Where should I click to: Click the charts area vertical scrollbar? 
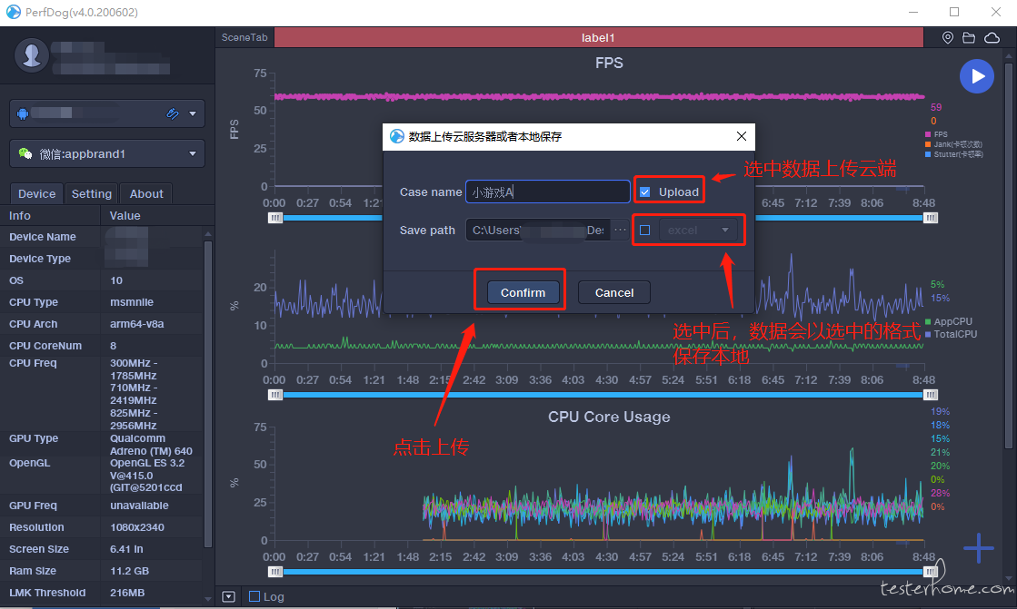point(1009,255)
